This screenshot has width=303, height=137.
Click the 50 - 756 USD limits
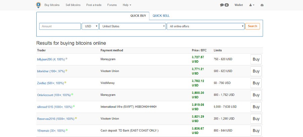tap(222, 83)
